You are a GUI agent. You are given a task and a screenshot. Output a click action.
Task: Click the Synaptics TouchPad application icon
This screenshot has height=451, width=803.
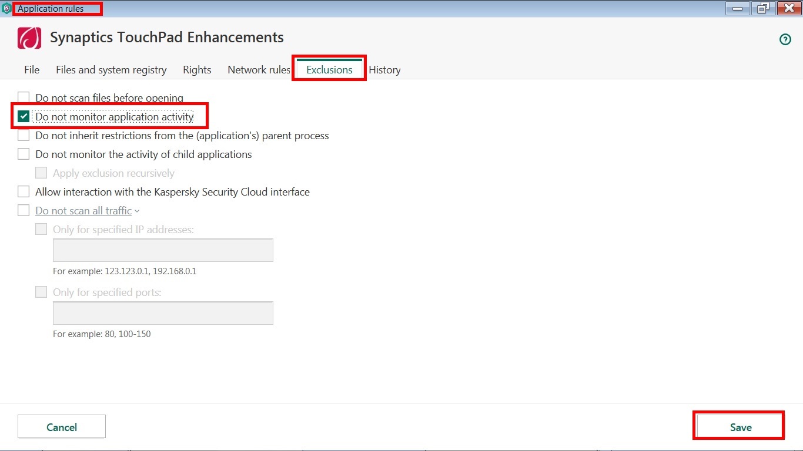click(29, 38)
